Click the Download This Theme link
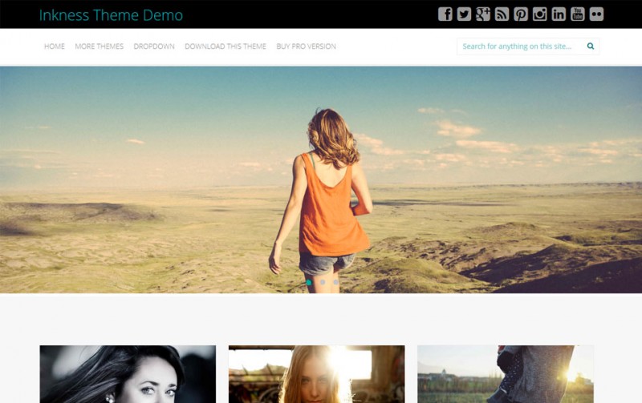The image size is (642, 403). (226, 46)
